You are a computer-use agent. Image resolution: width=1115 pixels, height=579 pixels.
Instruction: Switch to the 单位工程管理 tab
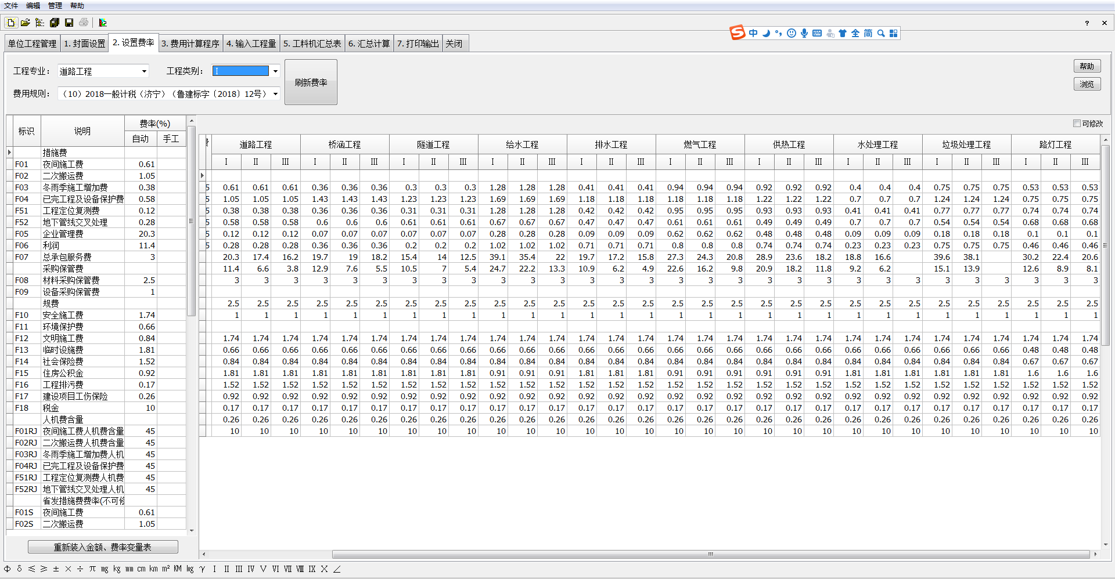[33, 44]
